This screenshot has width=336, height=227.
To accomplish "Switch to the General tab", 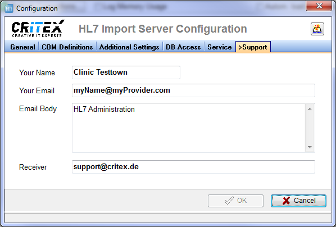I will [x=22, y=47].
